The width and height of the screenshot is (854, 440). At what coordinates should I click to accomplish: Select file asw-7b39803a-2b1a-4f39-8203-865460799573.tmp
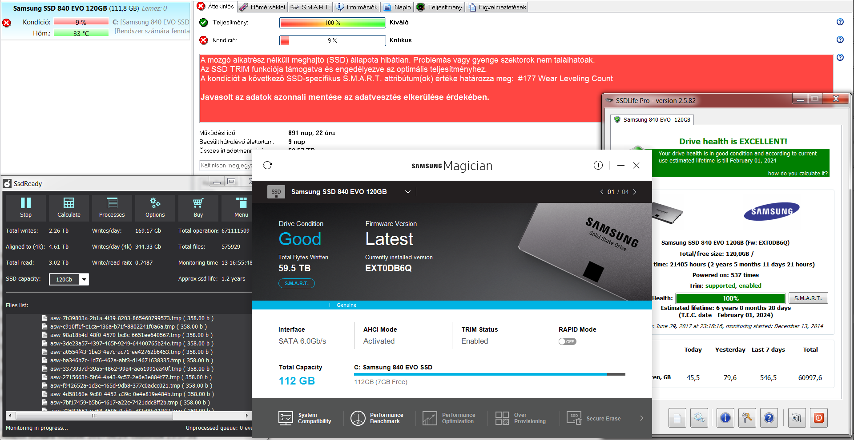click(128, 318)
